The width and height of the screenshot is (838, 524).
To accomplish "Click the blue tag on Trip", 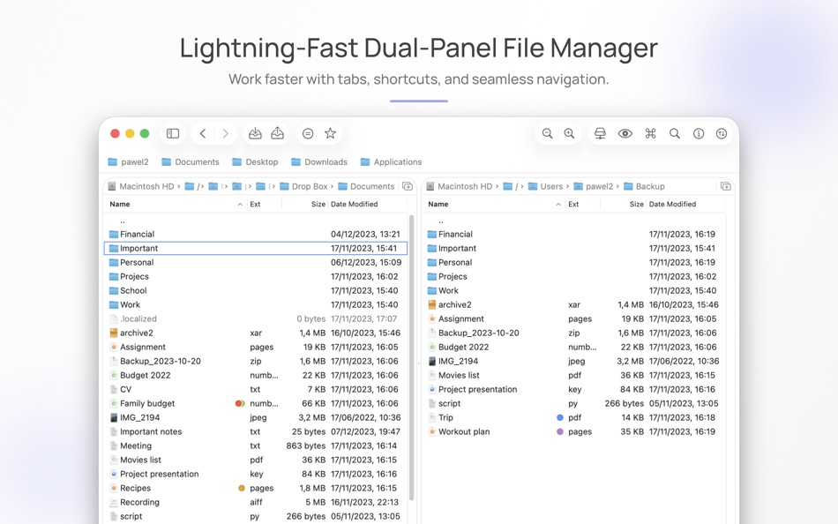I will coord(560,417).
